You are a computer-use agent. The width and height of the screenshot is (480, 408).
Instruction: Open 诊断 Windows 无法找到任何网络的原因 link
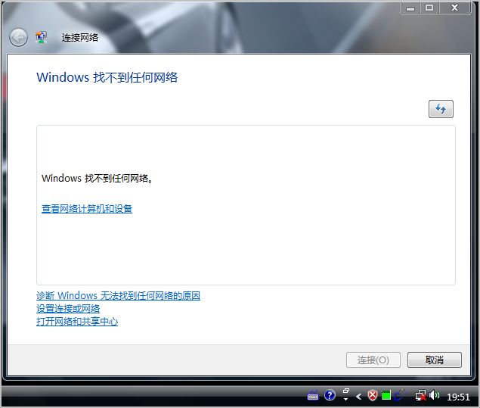point(118,295)
